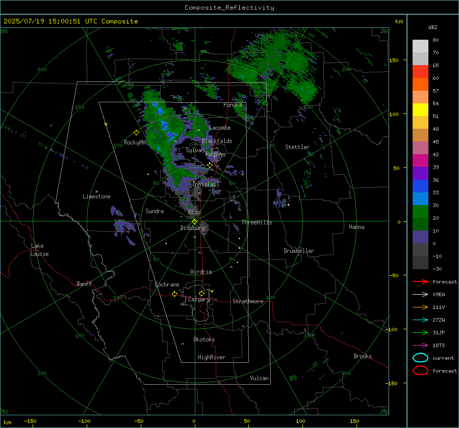This screenshot has height=428, width=459.
Task: Click the slate violet 10 dBZ swatch
Action: (420, 237)
